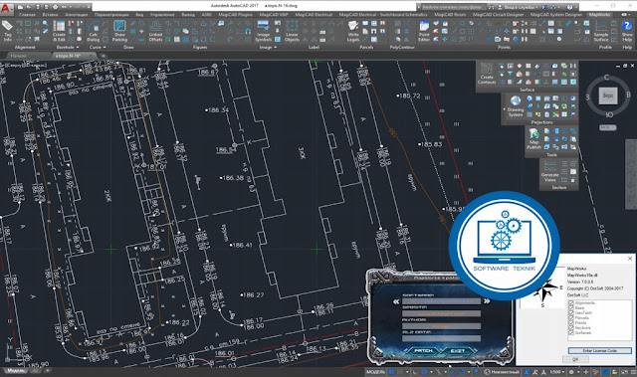Toggle the GeoTech checkbox

(570, 313)
